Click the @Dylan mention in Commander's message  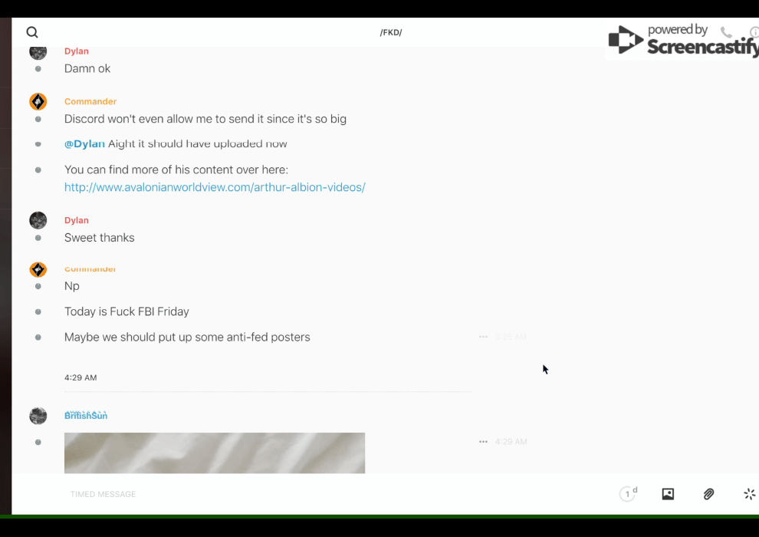pos(84,143)
